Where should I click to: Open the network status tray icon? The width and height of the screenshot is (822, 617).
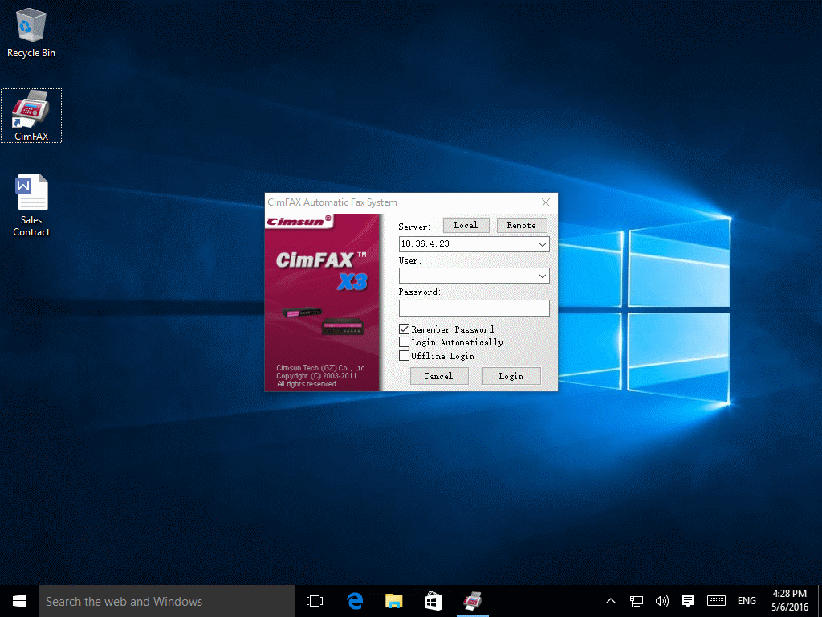coord(637,601)
